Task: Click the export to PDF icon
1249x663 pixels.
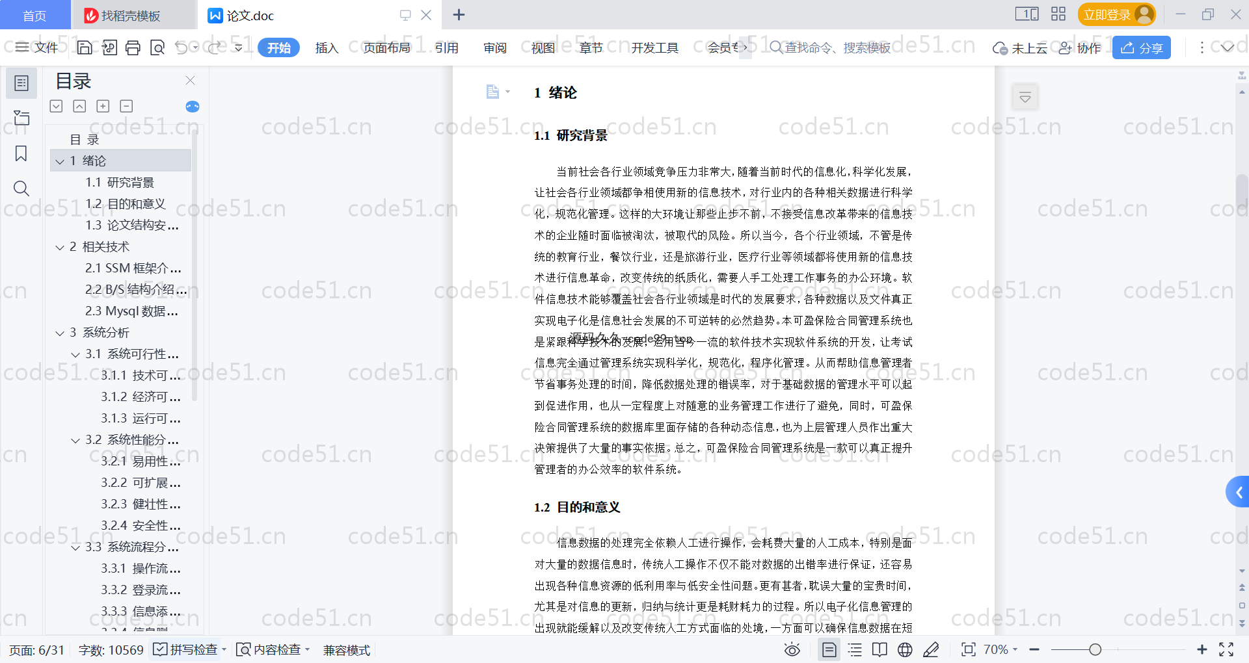Action: [109, 47]
